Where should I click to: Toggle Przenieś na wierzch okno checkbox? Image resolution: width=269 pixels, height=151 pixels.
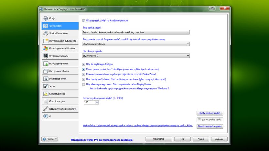83,74
